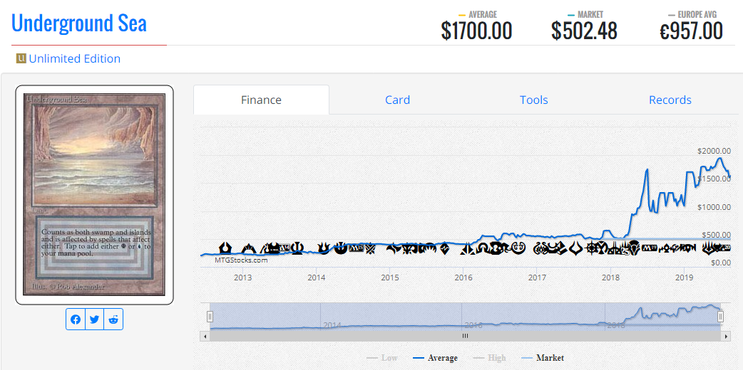Viewport: 743px width, 370px height.
Task: Share card on Twitter
Action: [x=94, y=319]
